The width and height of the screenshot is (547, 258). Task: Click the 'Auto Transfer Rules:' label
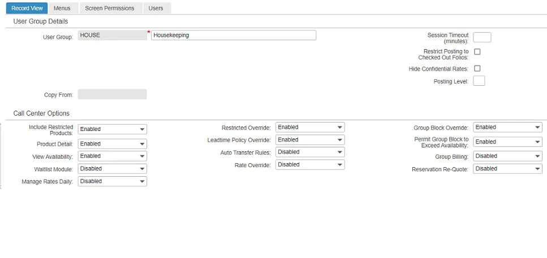click(x=245, y=152)
